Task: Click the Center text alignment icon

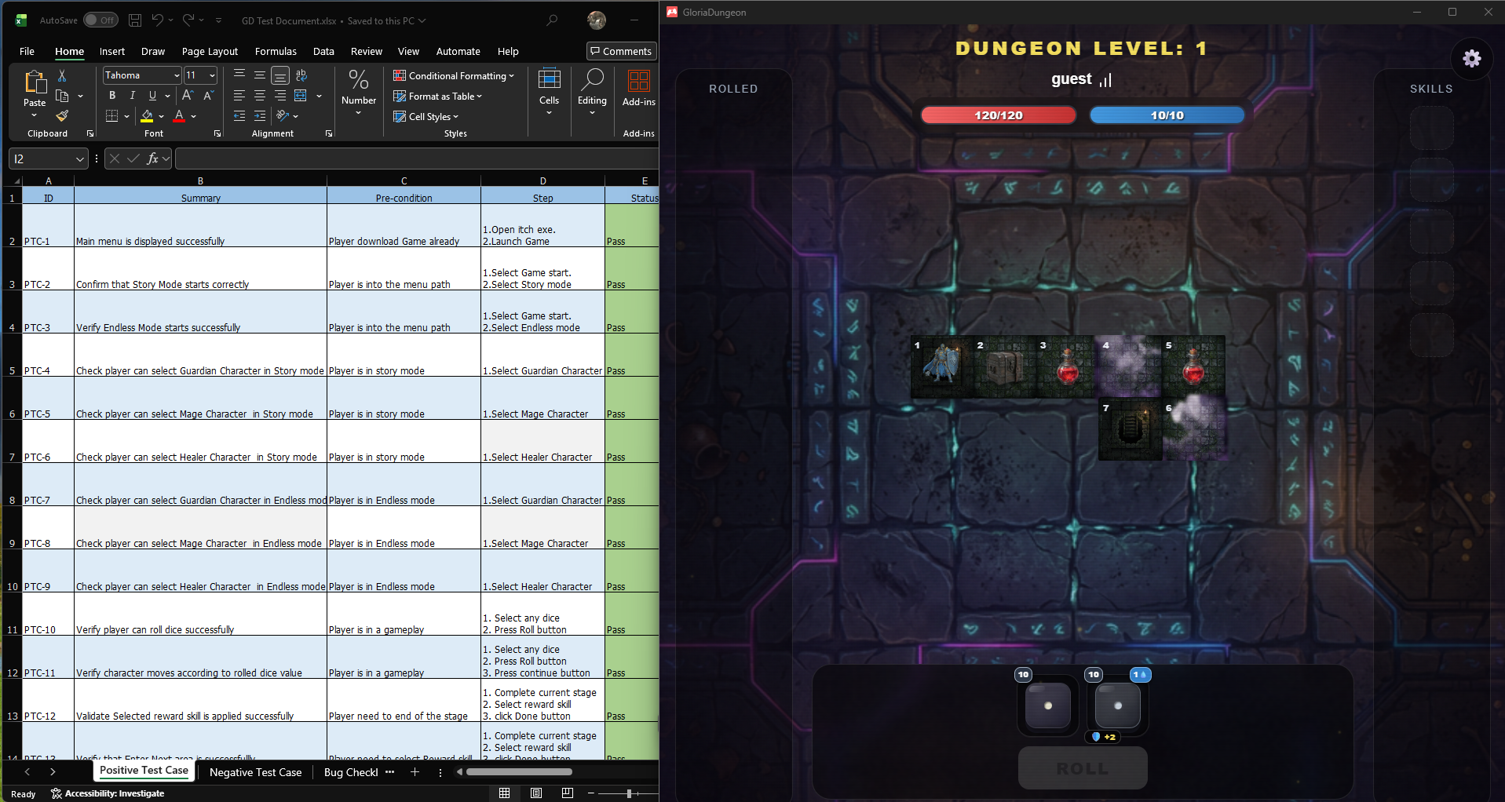Action: (x=260, y=96)
